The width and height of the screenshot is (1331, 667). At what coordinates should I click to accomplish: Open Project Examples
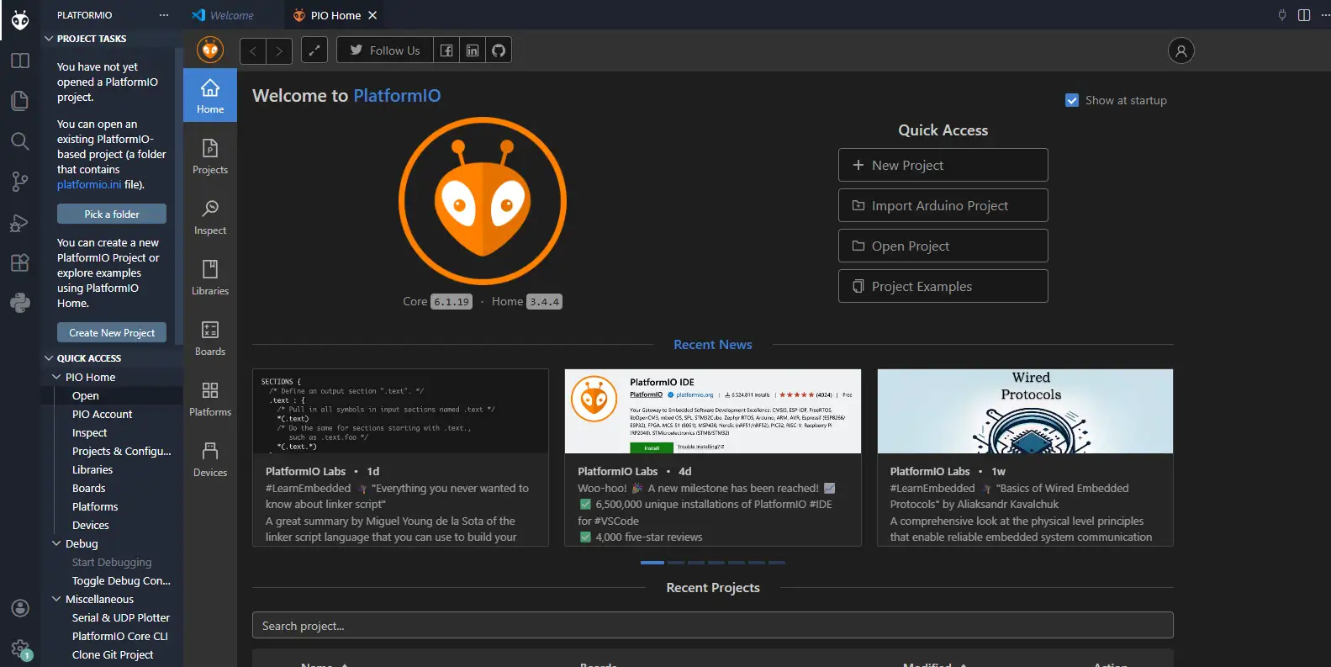click(x=943, y=286)
